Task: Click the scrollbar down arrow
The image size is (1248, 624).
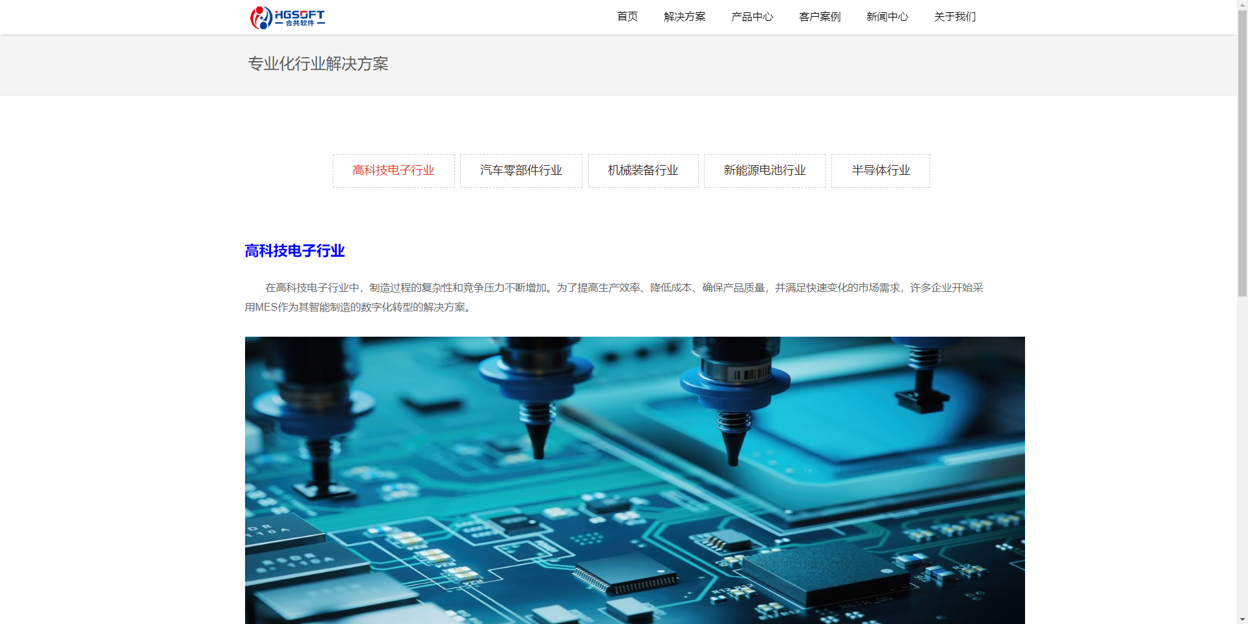Action: 1242,619
